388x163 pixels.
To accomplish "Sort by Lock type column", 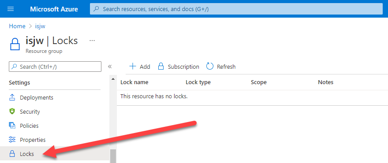I will click(198, 82).
